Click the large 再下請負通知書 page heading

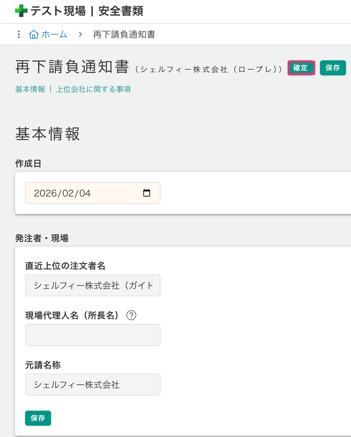(x=72, y=67)
